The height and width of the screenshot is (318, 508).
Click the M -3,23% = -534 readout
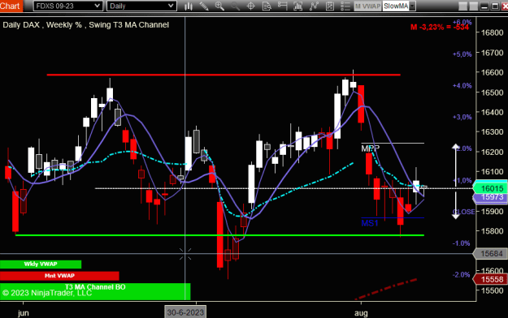click(x=440, y=27)
